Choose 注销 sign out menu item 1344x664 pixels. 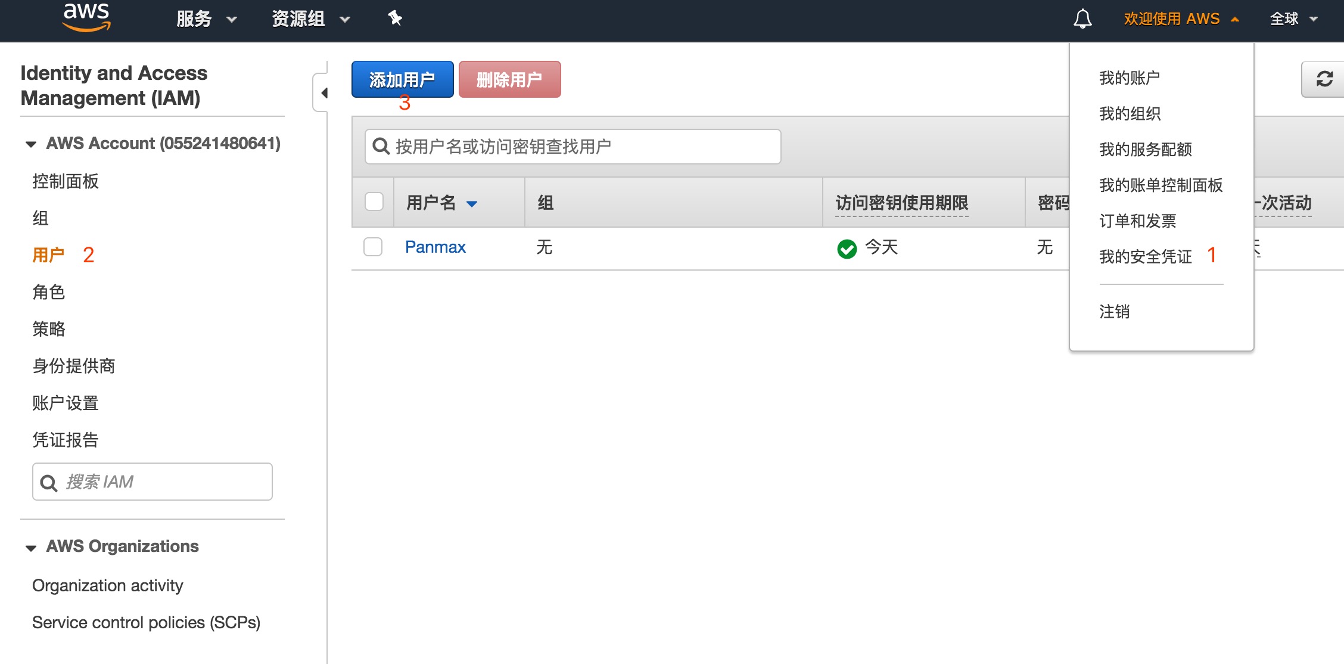tap(1114, 312)
